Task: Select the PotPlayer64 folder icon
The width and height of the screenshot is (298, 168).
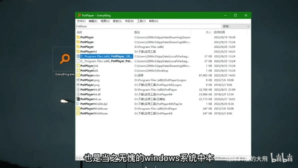Action: 78,52
